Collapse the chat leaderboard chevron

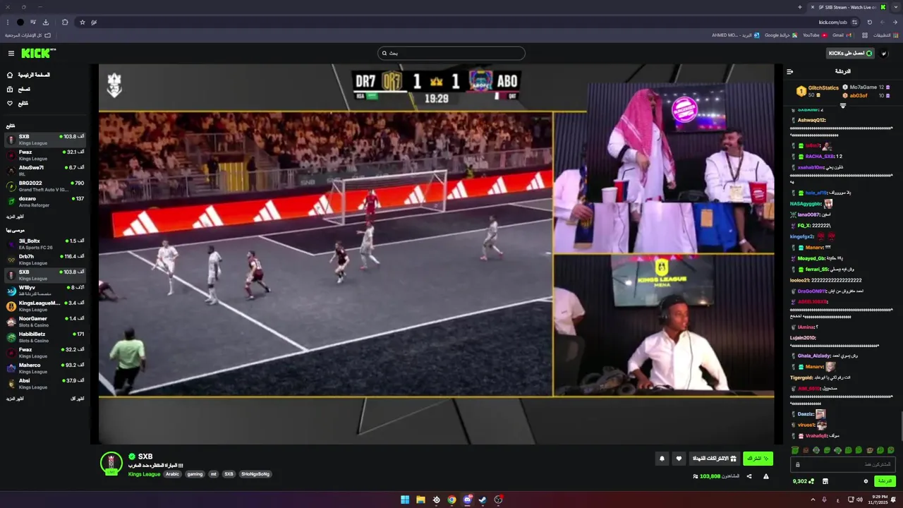tap(843, 106)
